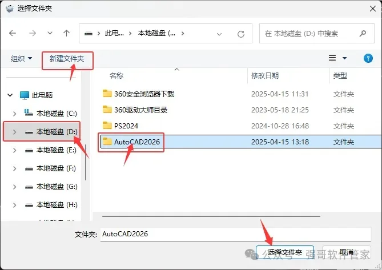Expand 本地磁盘 (G:) tree node
The image size is (382, 270).
click(x=15, y=187)
